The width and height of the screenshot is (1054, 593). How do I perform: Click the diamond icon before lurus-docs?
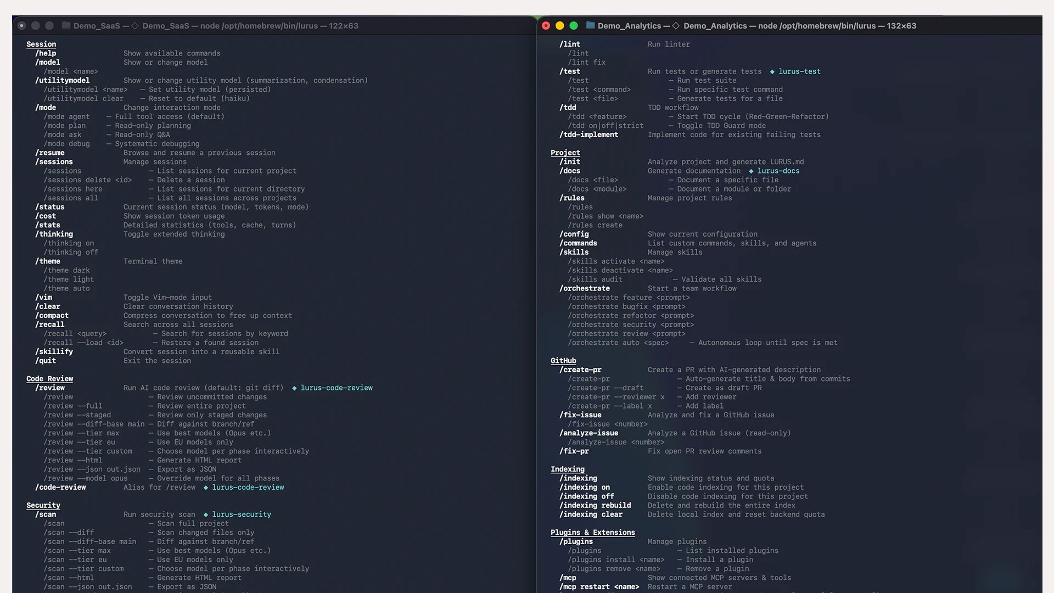[x=751, y=171]
